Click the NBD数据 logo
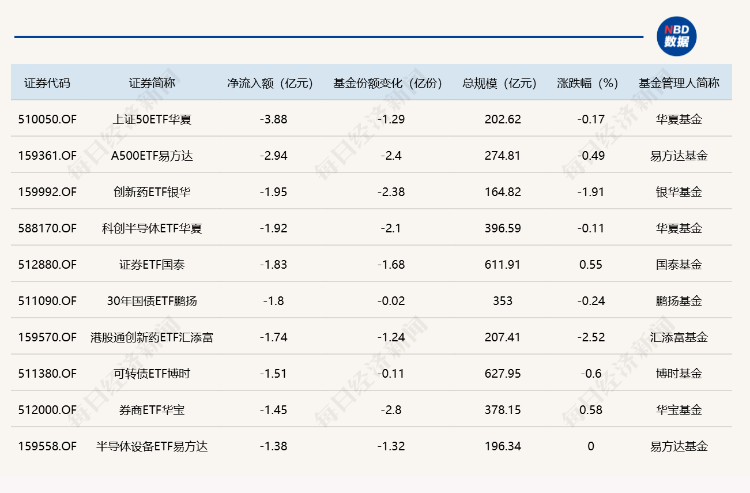This screenshot has height=493, width=750. (x=677, y=36)
